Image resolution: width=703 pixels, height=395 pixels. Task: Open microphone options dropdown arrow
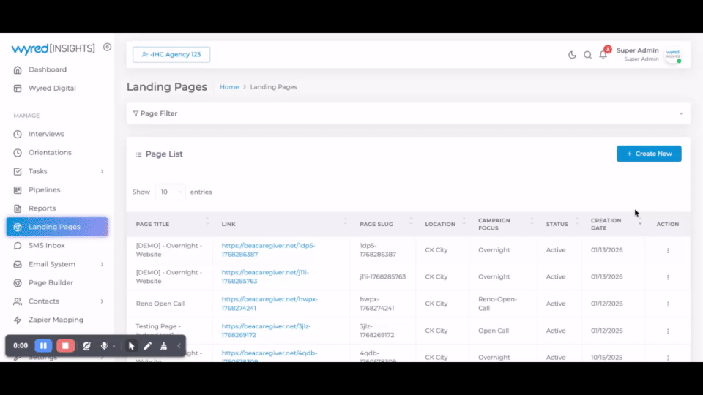tap(114, 347)
